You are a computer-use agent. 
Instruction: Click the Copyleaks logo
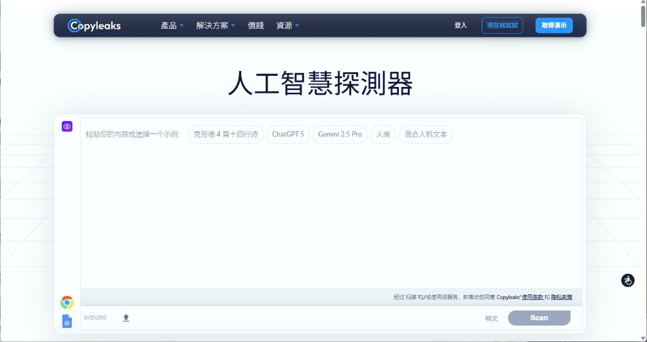pos(94,25)
